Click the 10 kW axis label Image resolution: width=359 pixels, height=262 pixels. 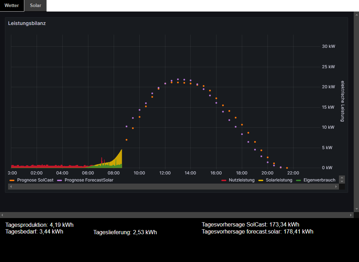pyautogui.click(x=328, y=127)
